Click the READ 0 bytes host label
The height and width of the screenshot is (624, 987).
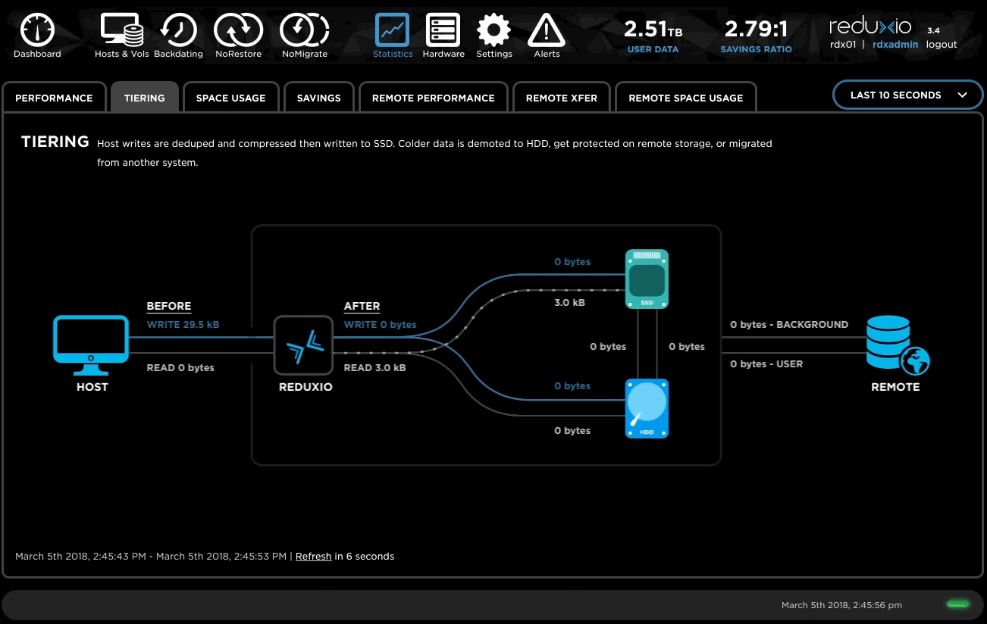[180, 368]
